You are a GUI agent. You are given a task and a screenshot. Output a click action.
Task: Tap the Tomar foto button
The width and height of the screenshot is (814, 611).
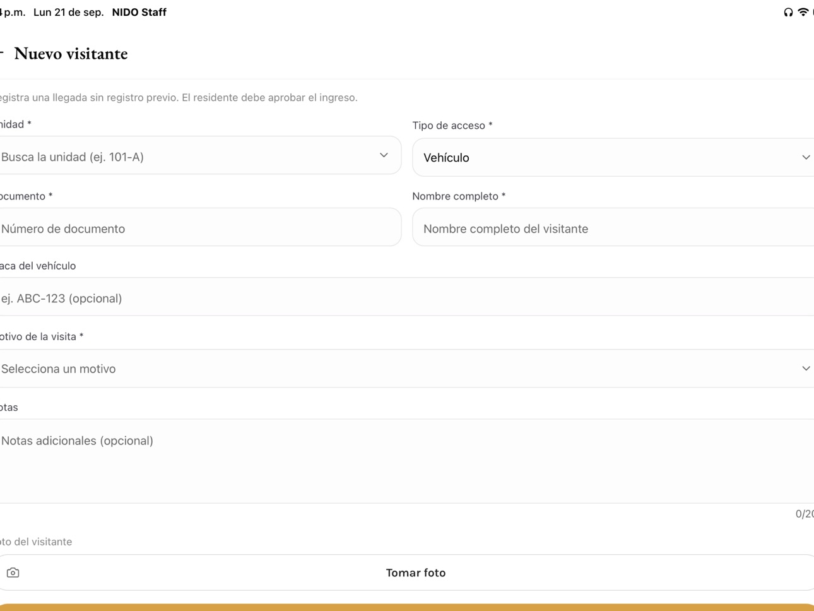(407, 572)
